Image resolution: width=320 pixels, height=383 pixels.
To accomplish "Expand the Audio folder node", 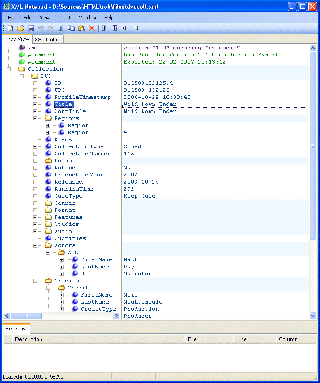I will [x=35, y=231].
